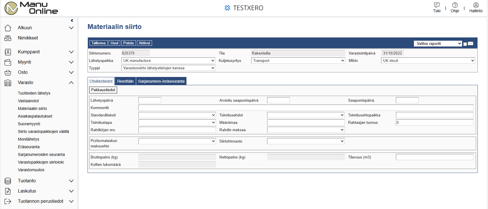Click the TESTXERO company logo

(x=244, y=8)
